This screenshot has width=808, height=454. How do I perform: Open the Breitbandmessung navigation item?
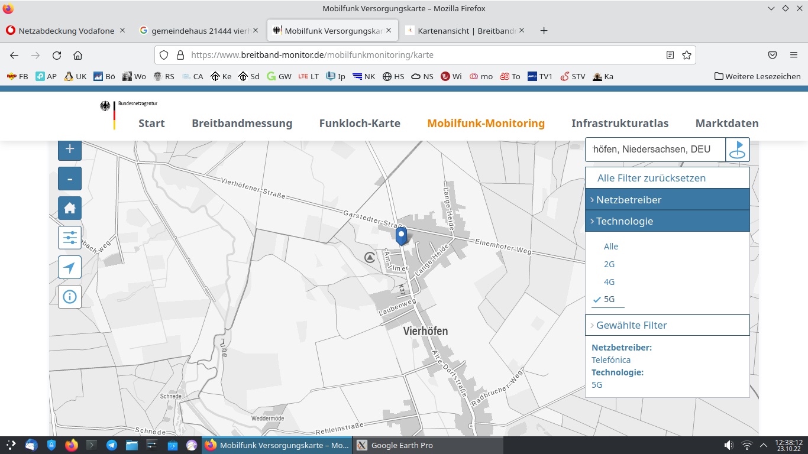(242, 124)
